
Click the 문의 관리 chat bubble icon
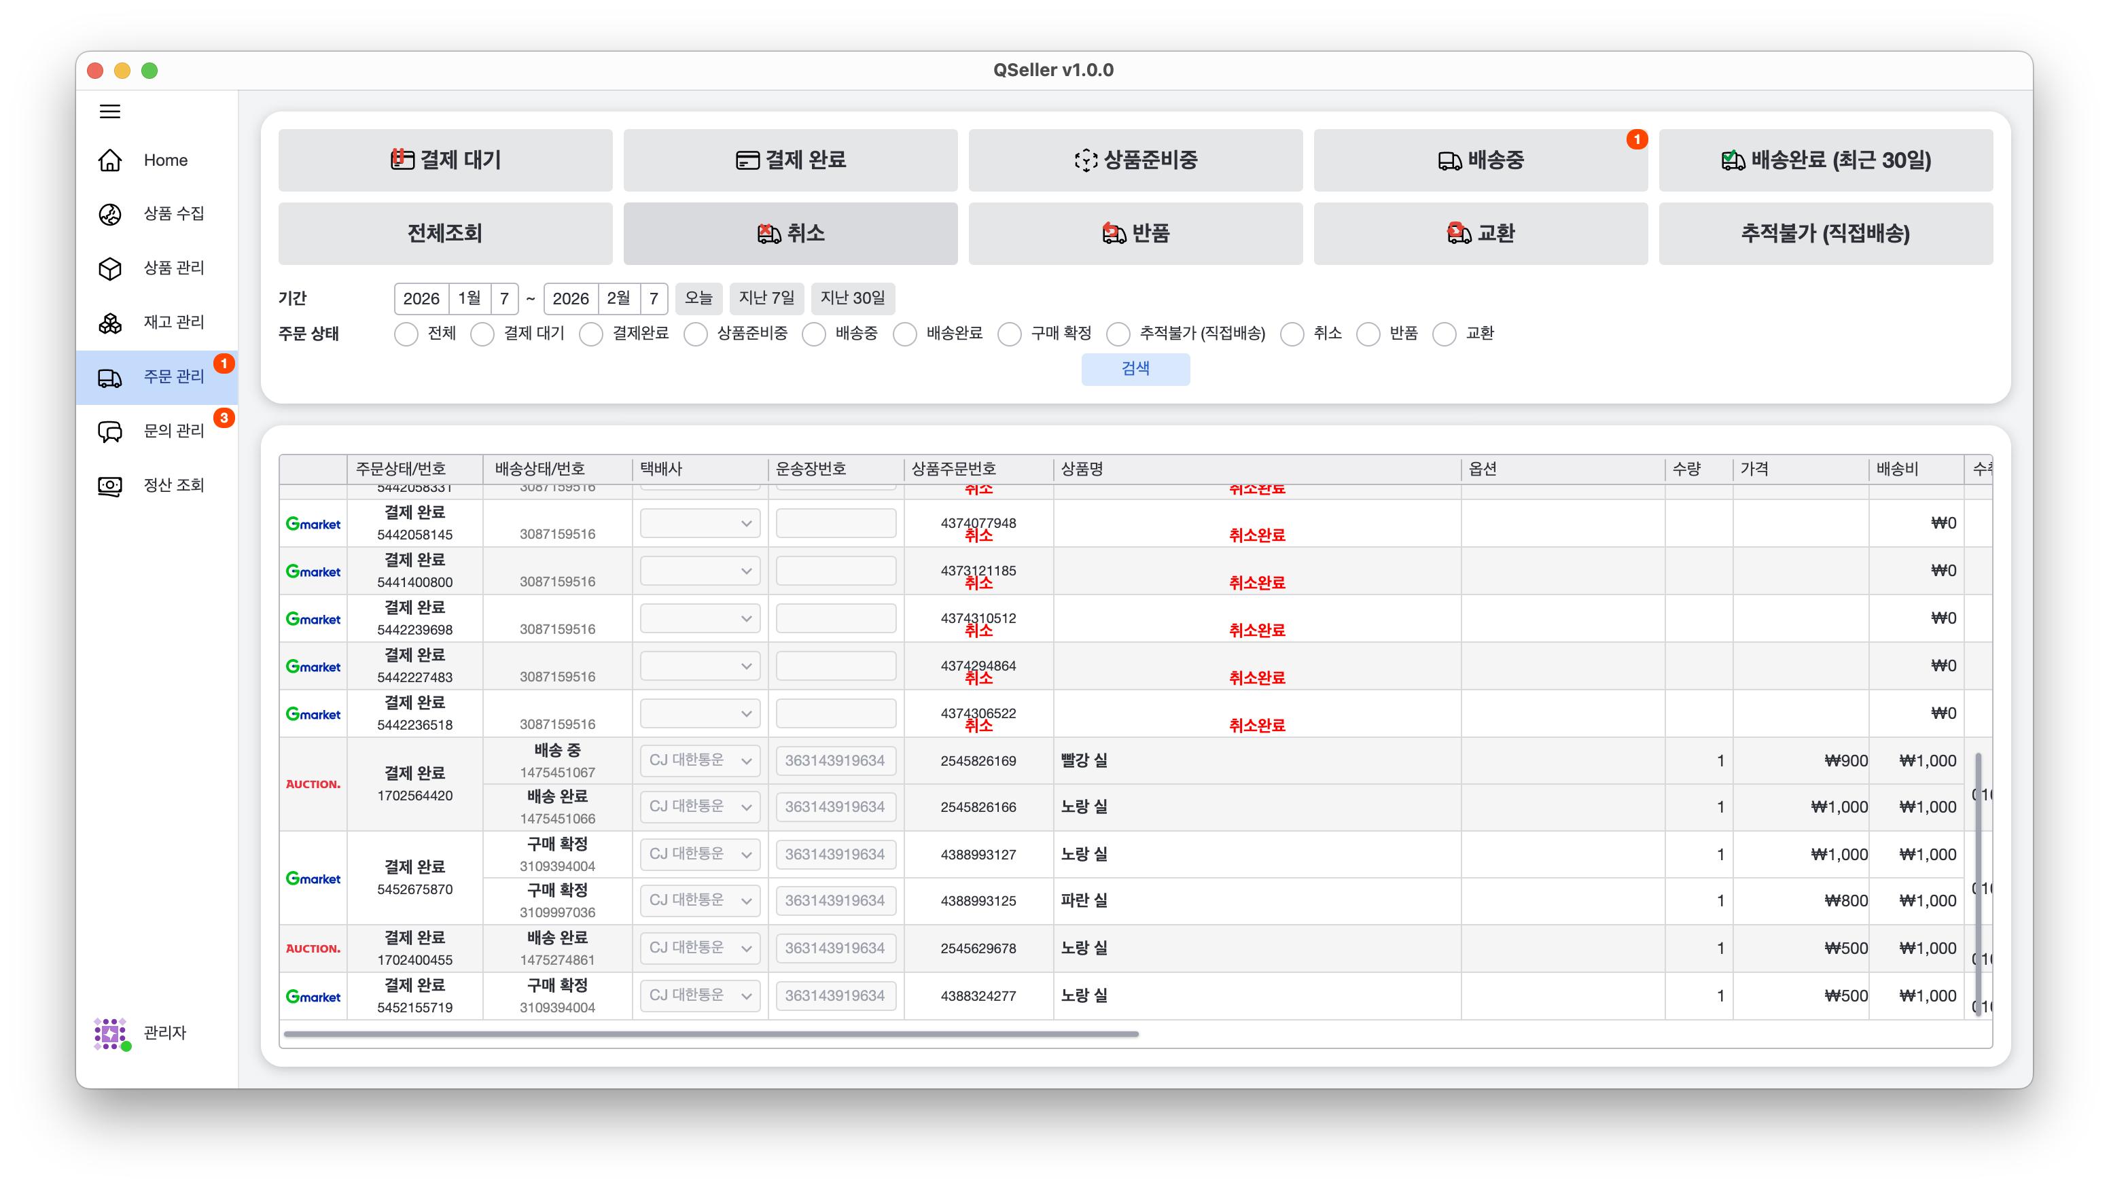click(x=109, y=431)
